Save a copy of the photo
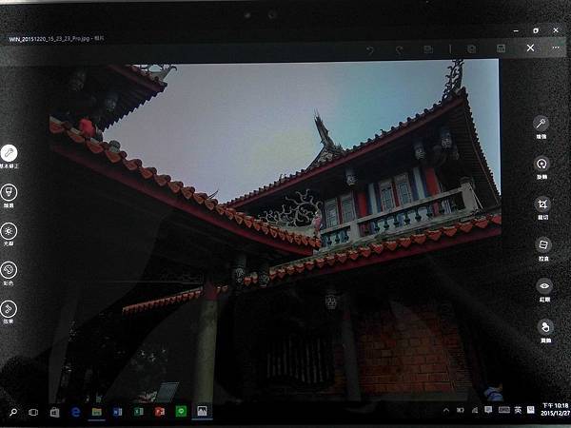 coord(472,49)
